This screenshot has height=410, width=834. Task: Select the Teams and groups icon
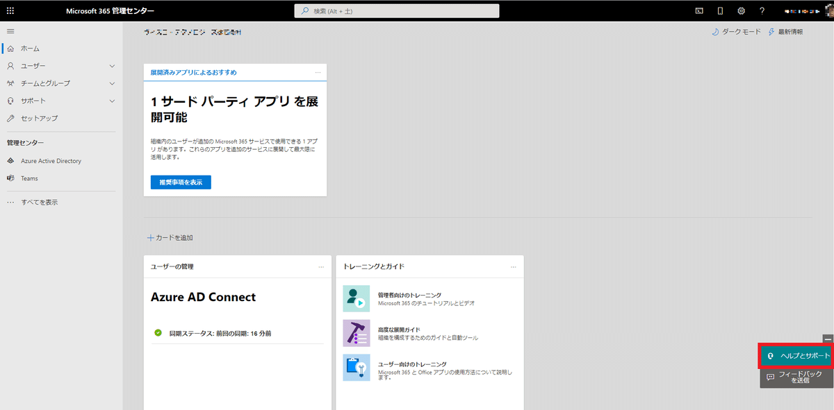[x=10, y=83]
